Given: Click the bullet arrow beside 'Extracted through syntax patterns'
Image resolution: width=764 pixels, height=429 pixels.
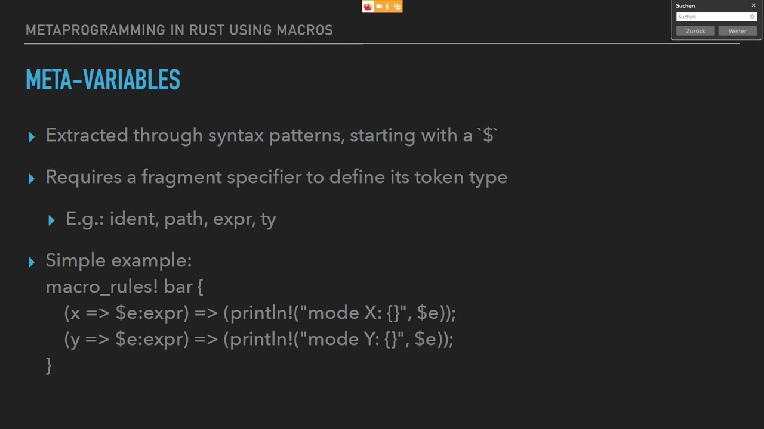Looking at the screenshot, I should tap(32, 137).
